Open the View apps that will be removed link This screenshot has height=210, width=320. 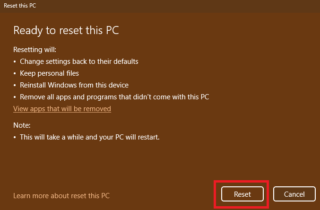click(62, 109)
